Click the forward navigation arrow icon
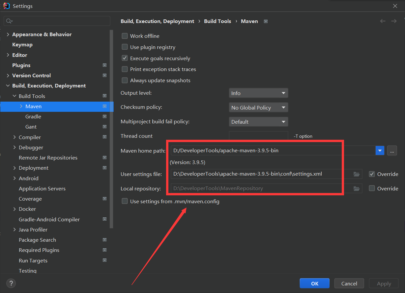Viewport: 405px width, 293px height. tap(394, 21)
